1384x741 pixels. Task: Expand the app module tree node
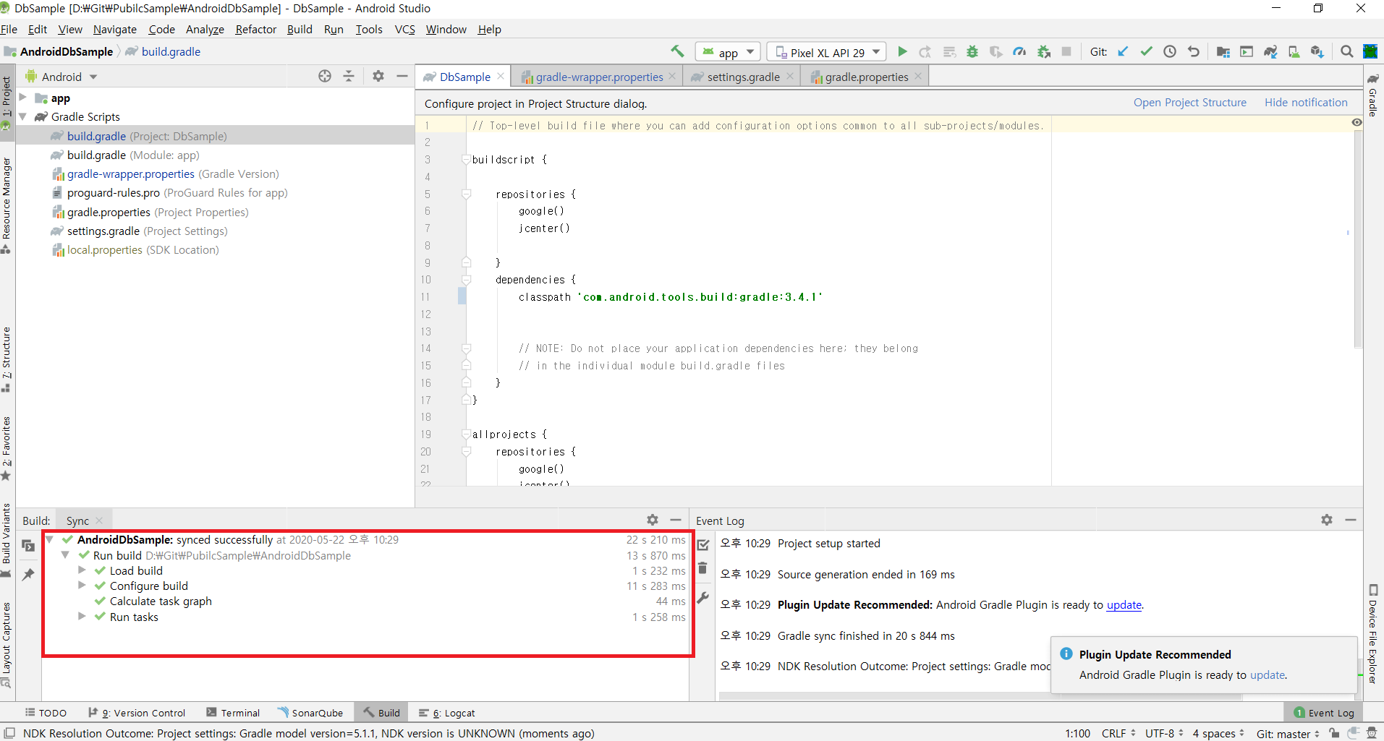coord(22,98)
